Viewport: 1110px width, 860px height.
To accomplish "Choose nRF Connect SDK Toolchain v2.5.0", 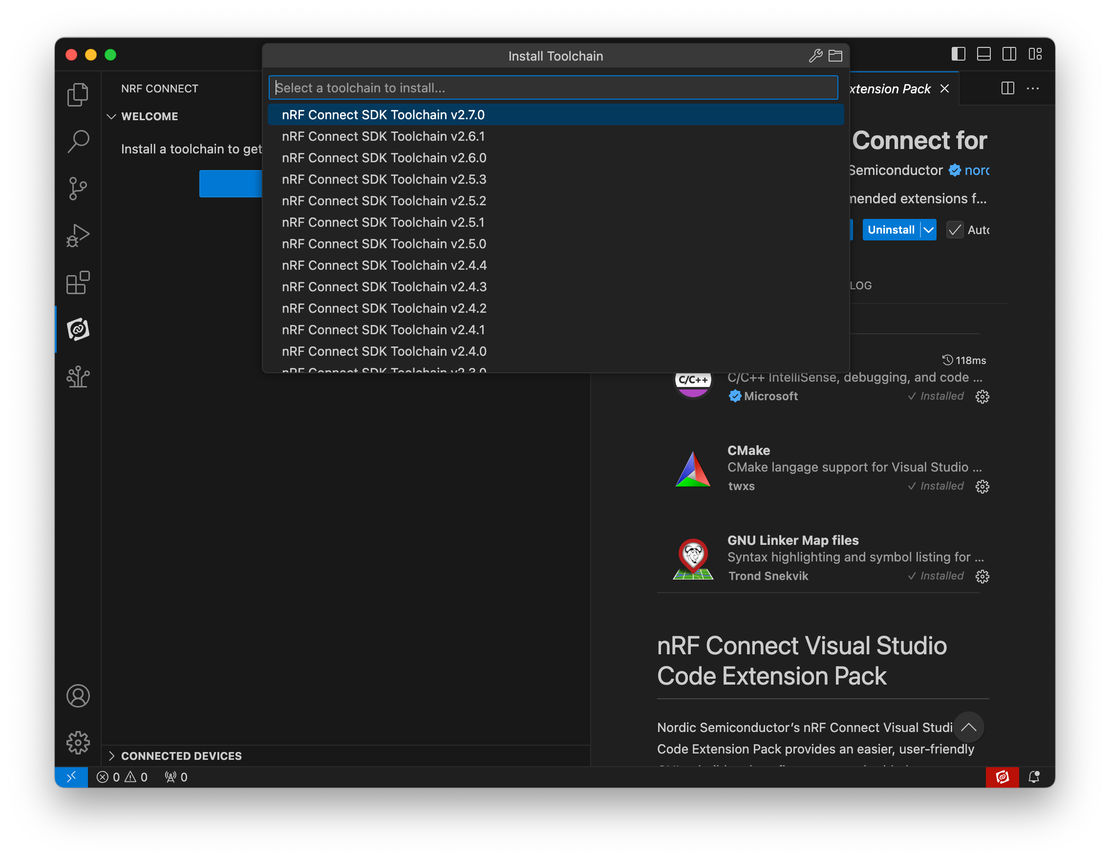I will pos(555,243).
